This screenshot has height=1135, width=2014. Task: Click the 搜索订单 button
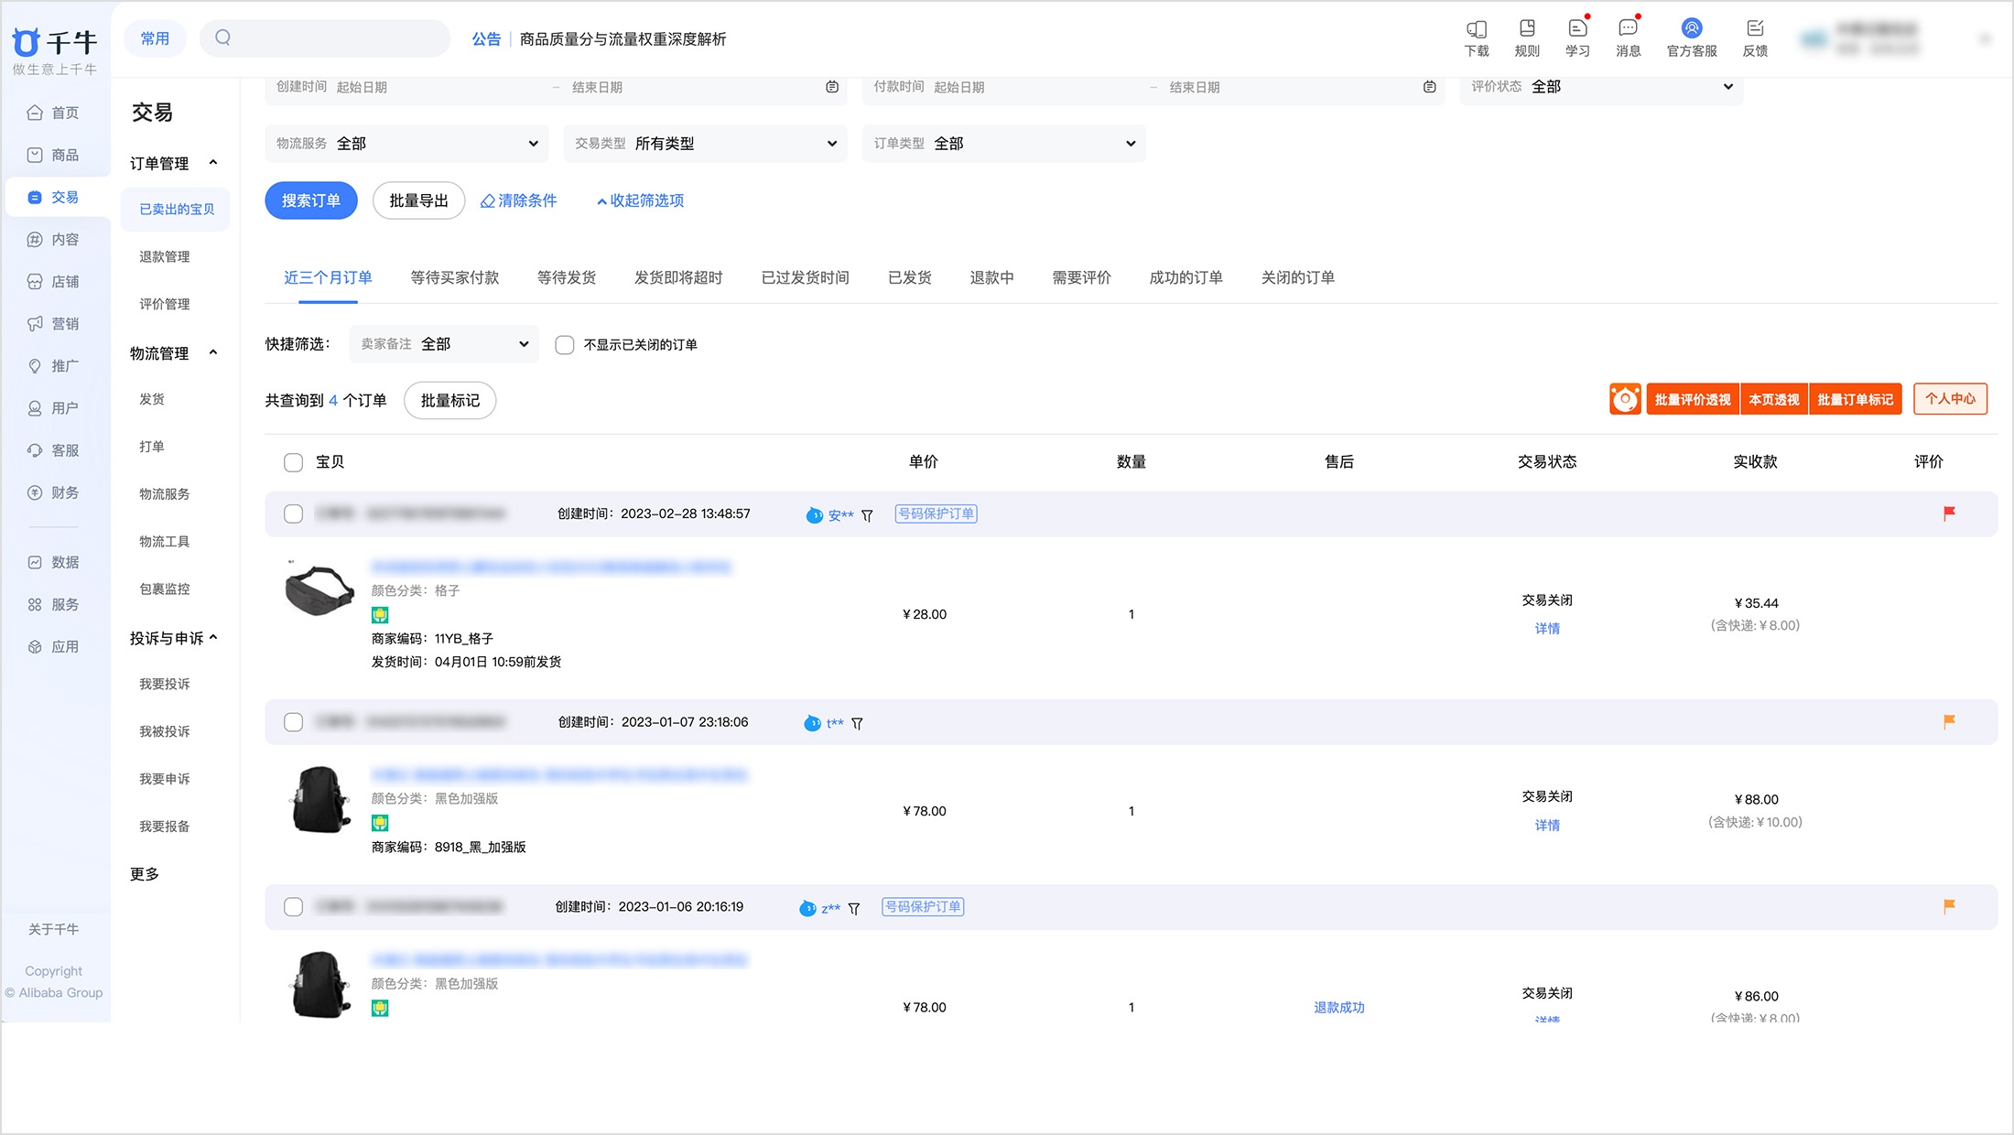point(310,200)
